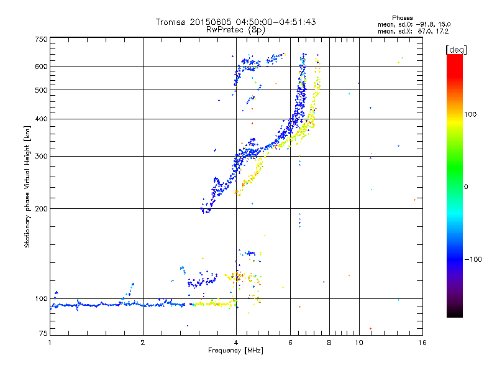
Task: Select the "mean, sd,O: -91.8, 15.0" line
Action: point(414,24)
